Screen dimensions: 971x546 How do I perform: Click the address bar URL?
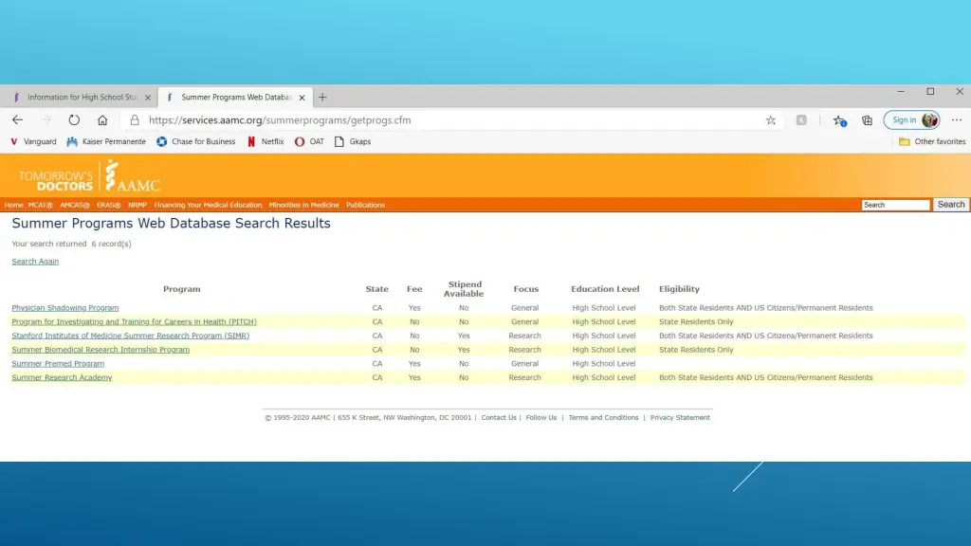[x=280, y=120]
